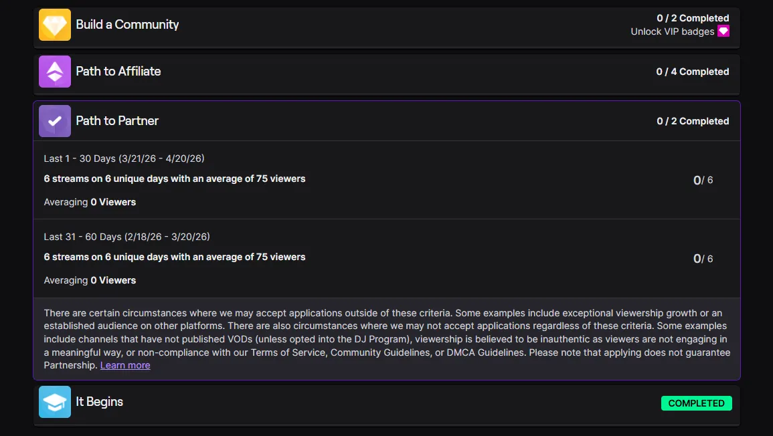
Task: Expand the Path to Affiliate section title
Action: point(118,72)
